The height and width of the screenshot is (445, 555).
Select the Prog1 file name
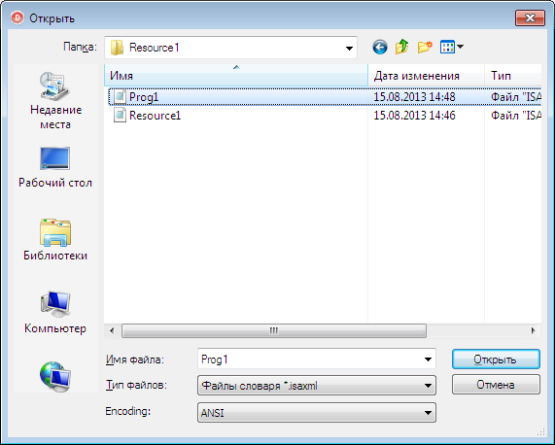pos(144,97)
